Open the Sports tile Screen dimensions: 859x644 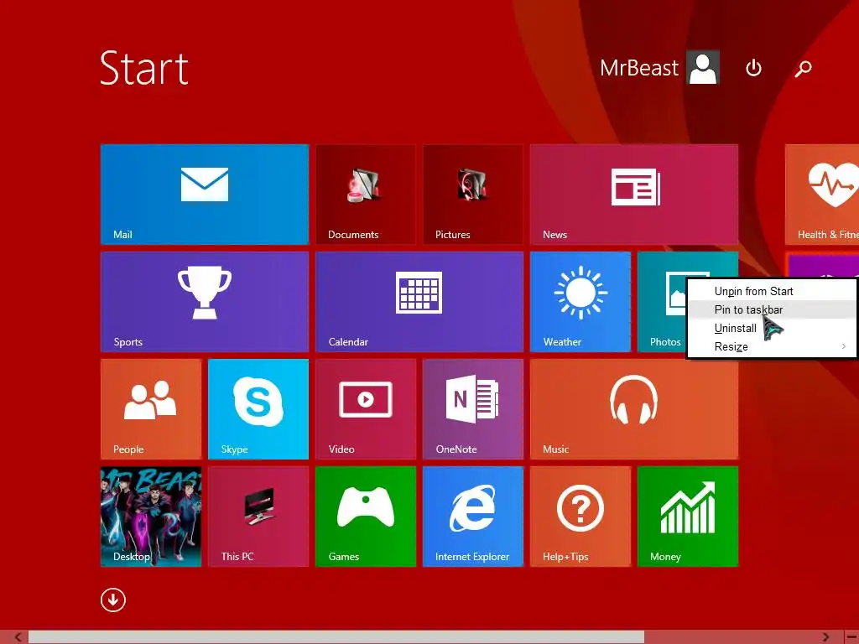pos(205,301)
